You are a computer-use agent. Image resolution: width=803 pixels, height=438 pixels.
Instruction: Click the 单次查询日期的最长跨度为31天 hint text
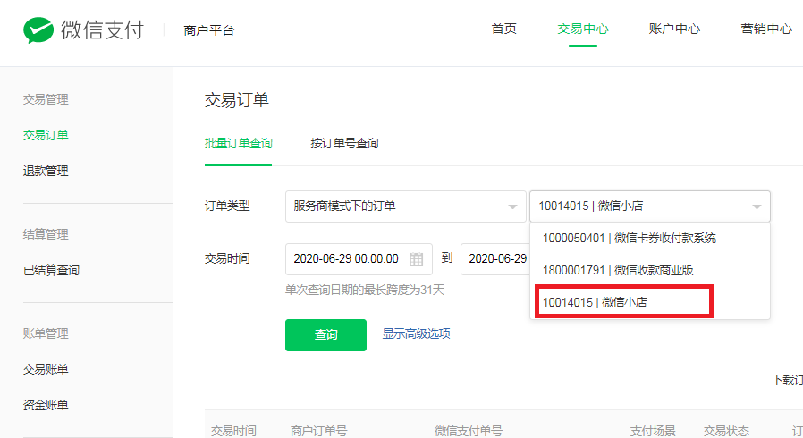365,291
